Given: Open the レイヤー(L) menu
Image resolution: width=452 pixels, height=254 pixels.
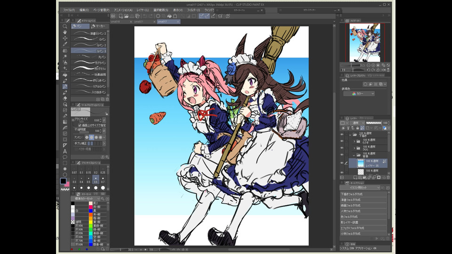Looking at the screenshot, I should (x=143, y=10).
